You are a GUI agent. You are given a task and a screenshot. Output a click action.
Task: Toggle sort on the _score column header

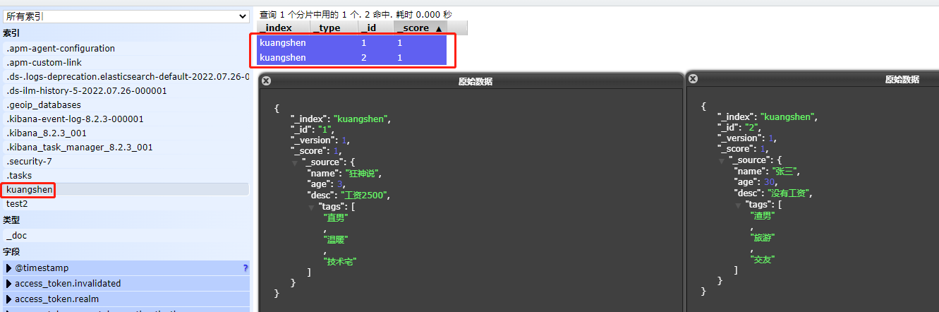[x=420, y=28]
